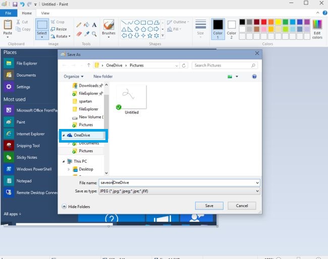Pick the yellow color swatch

(278, 22)
